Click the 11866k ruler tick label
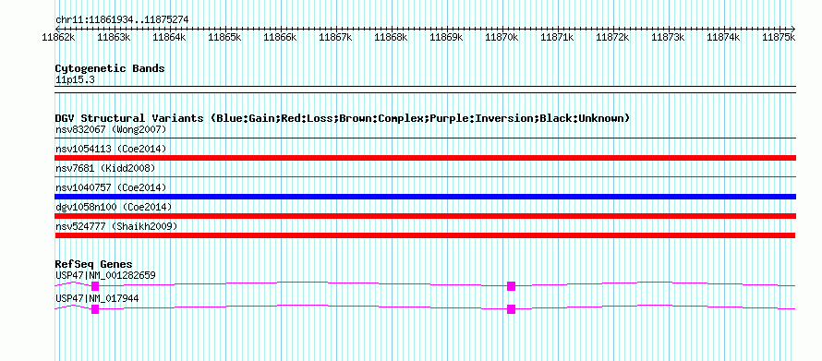Viewport: 822px width, 361px height. (280, 37)
